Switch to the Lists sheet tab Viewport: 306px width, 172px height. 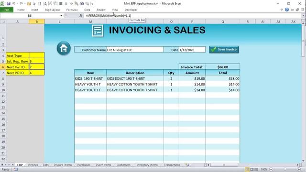(x=46, y=165)
